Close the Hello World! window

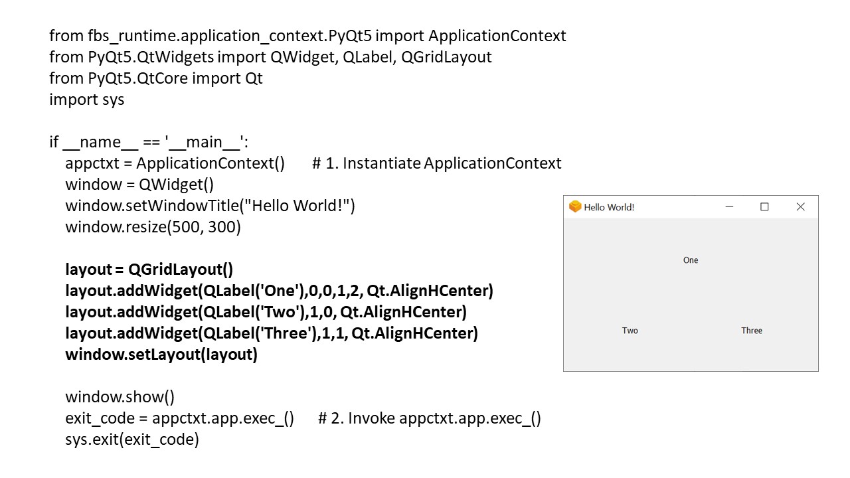[800, 207]
